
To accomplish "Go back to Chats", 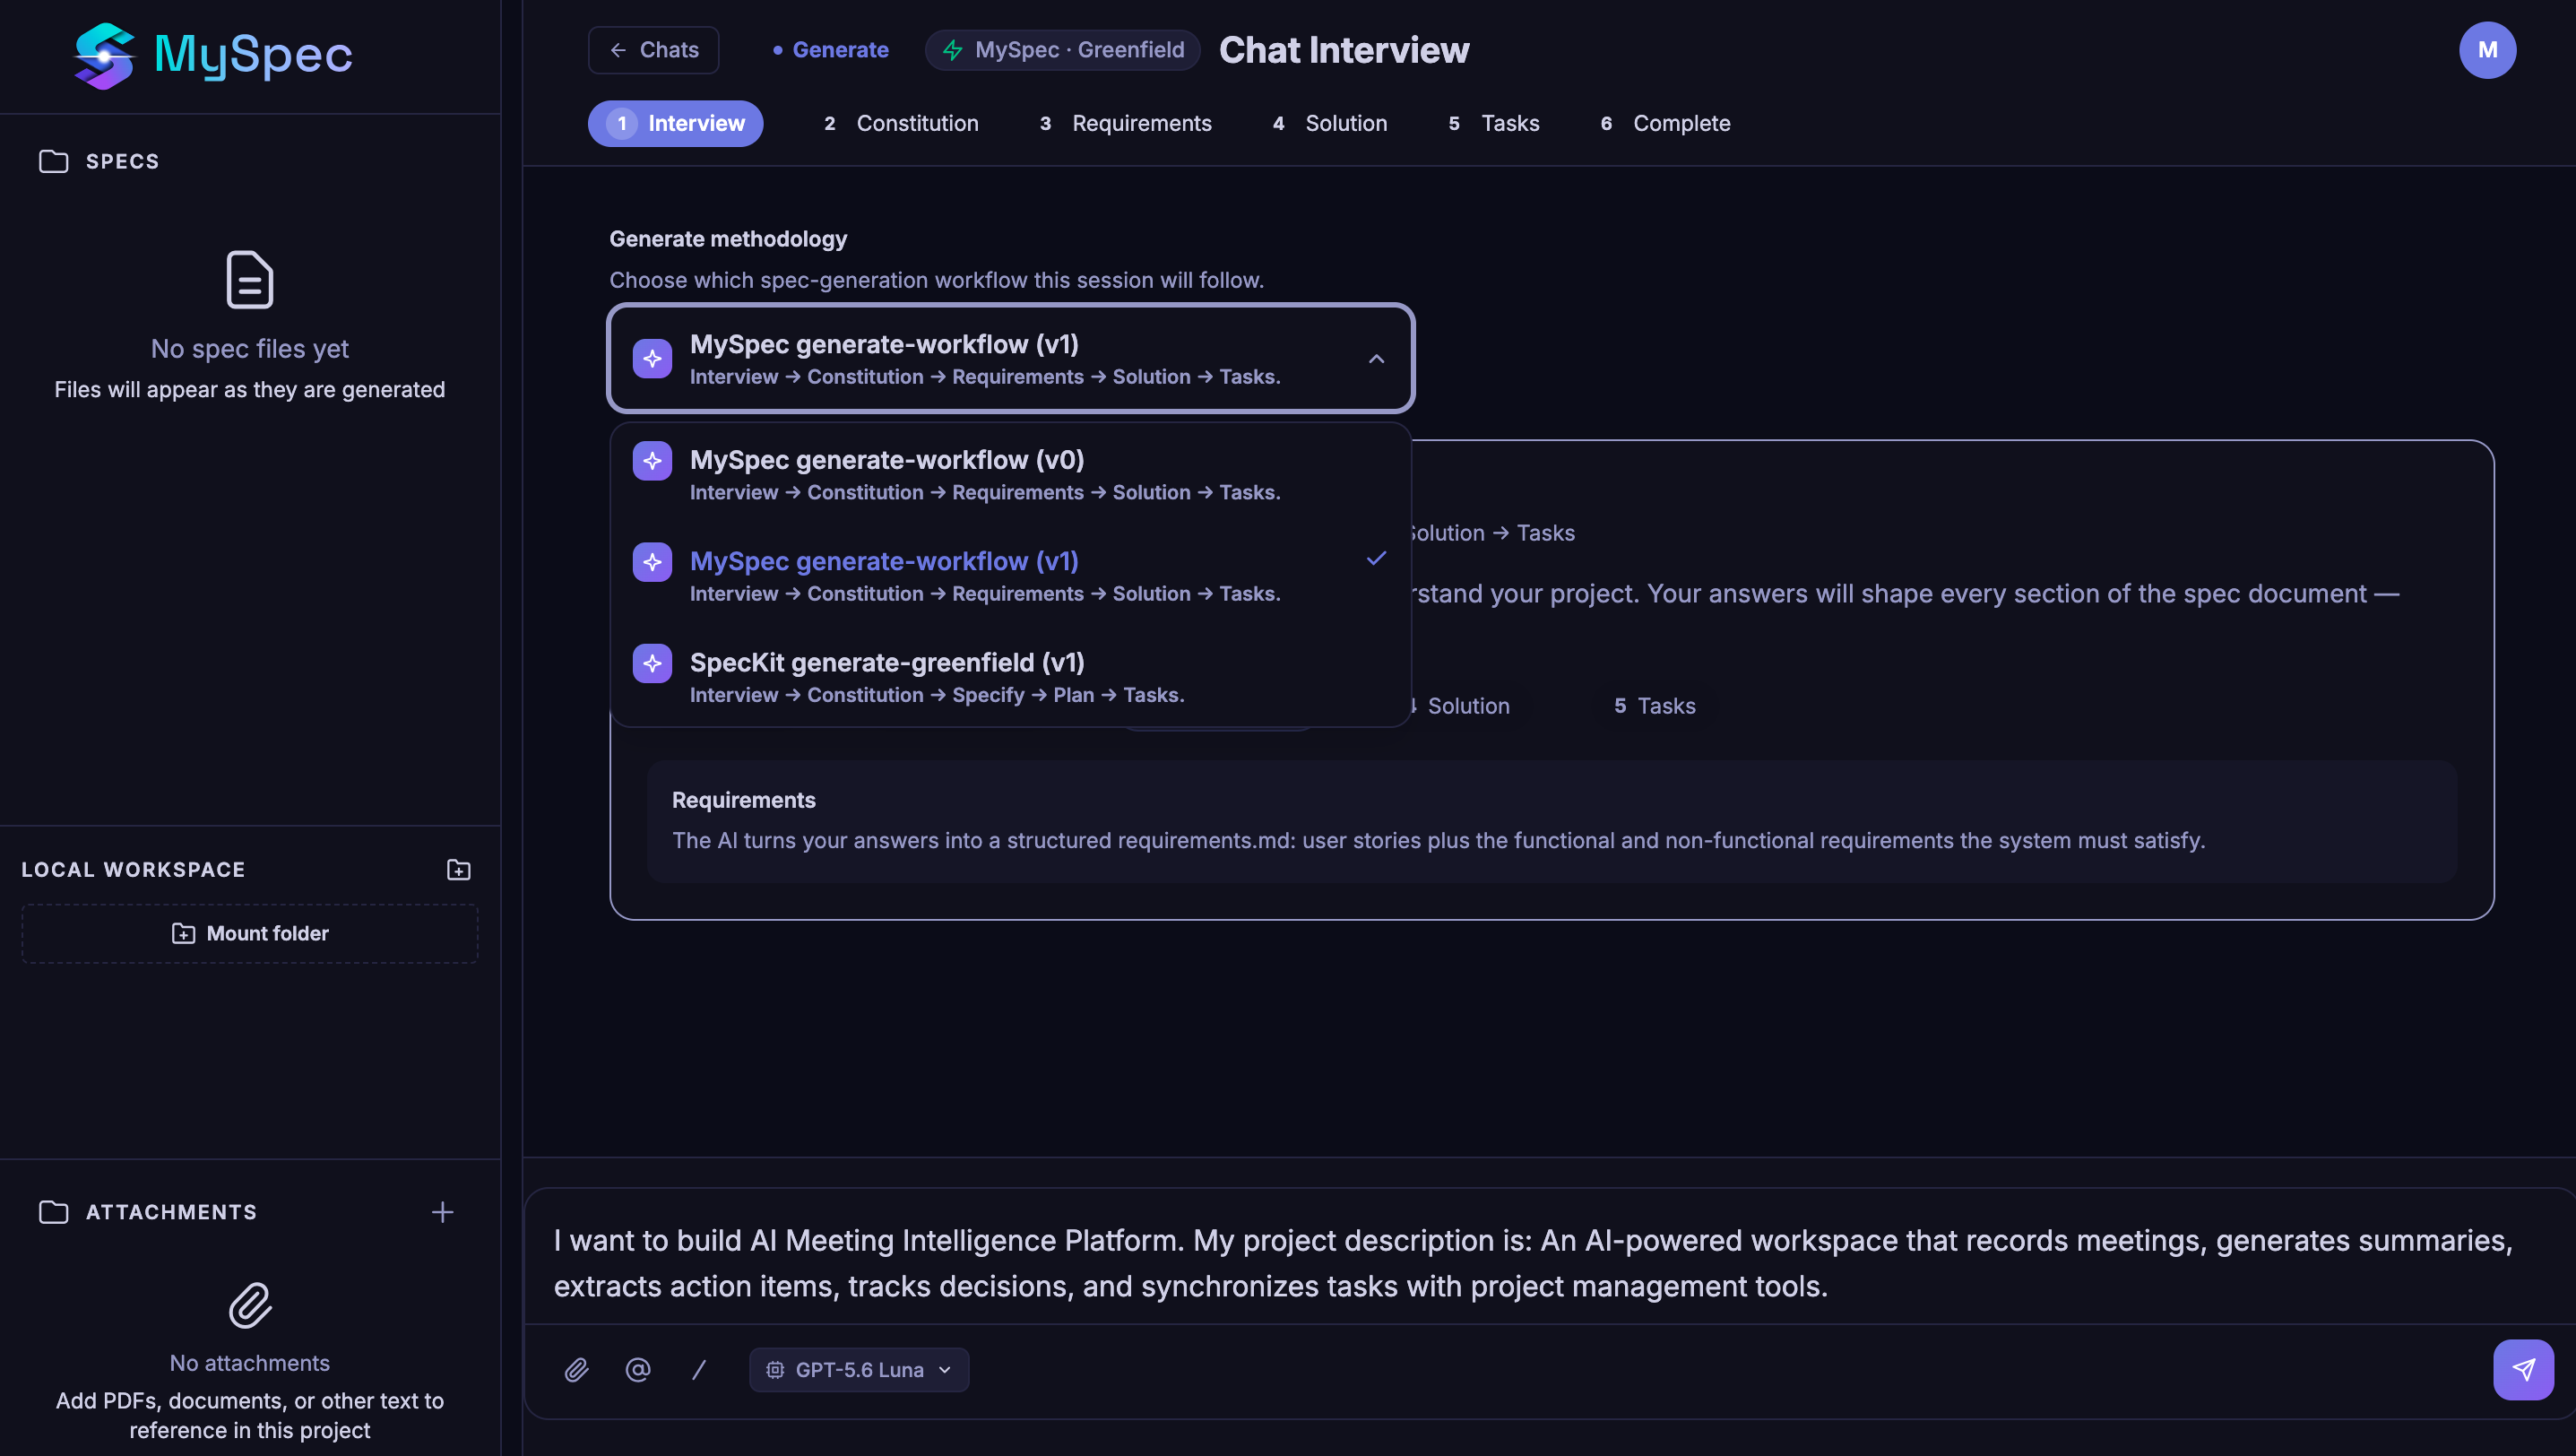I will click(x=654, y=50).
